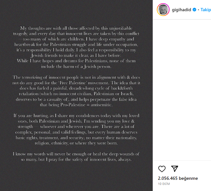Image resolution: width=211 pixels, height=191 pixels.
Task: Click the line 'While I have hopes and dreams'
Action: [x=76, y=61]
